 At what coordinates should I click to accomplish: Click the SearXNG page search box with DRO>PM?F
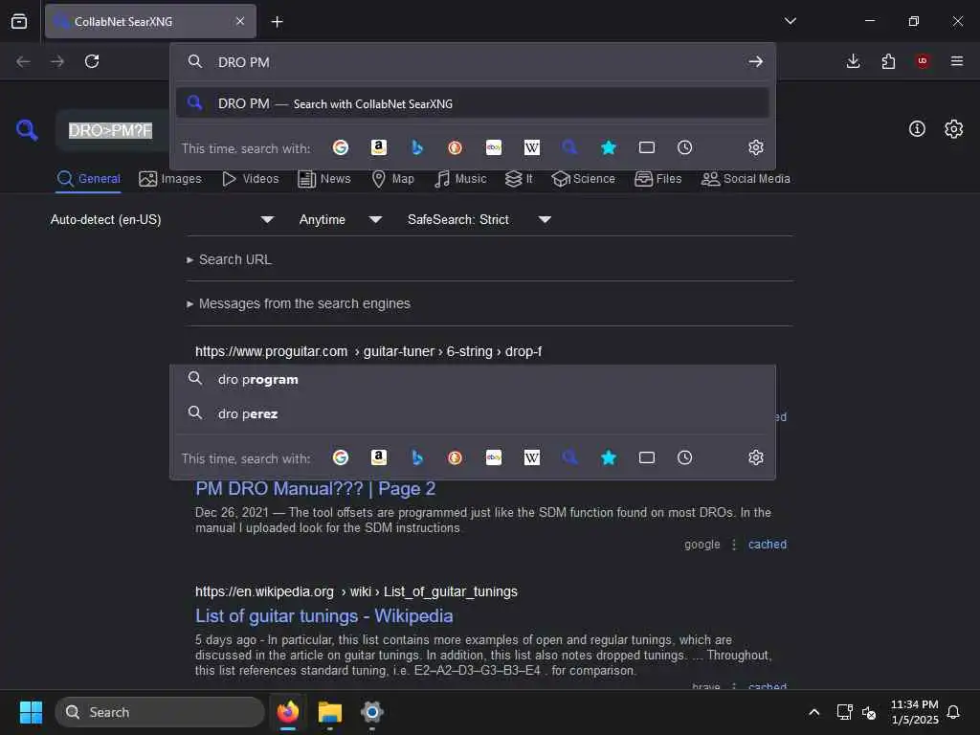pos(113,130)
